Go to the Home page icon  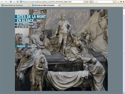click(x=17, y=2)
